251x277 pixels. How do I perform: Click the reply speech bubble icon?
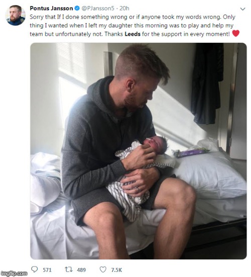click(35, 269)
